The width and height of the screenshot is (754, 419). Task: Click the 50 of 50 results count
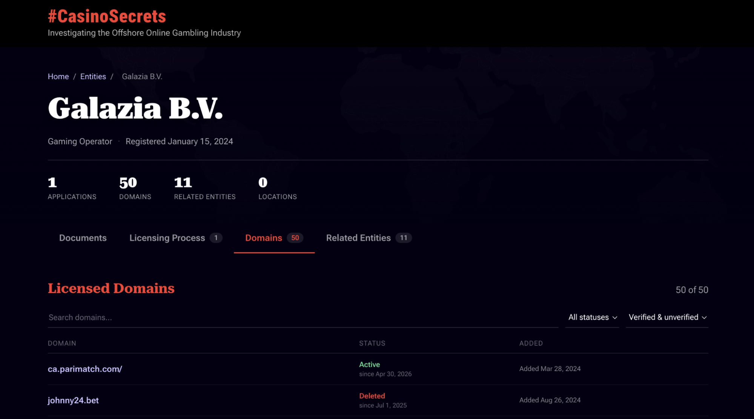(692, 290)
